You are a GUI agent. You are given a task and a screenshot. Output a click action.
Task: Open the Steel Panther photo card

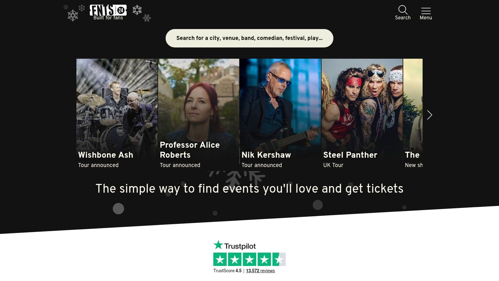pyautogui.click(x=362, y=114)
